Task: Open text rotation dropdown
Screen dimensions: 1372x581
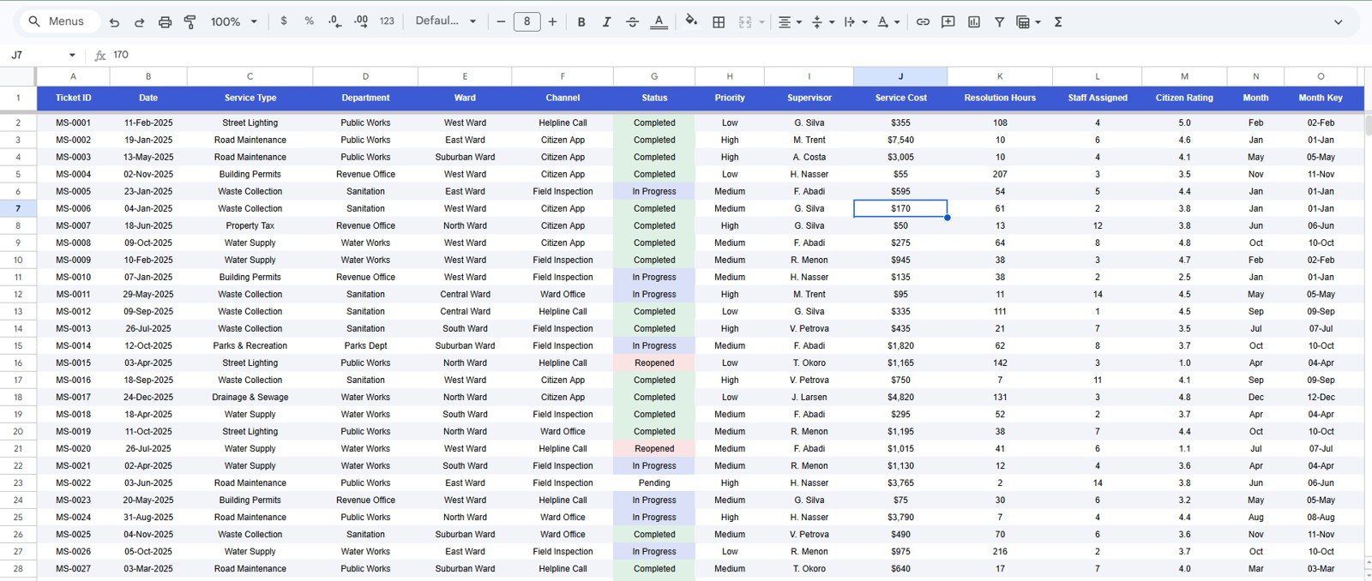Action: [x=888, y=21]
